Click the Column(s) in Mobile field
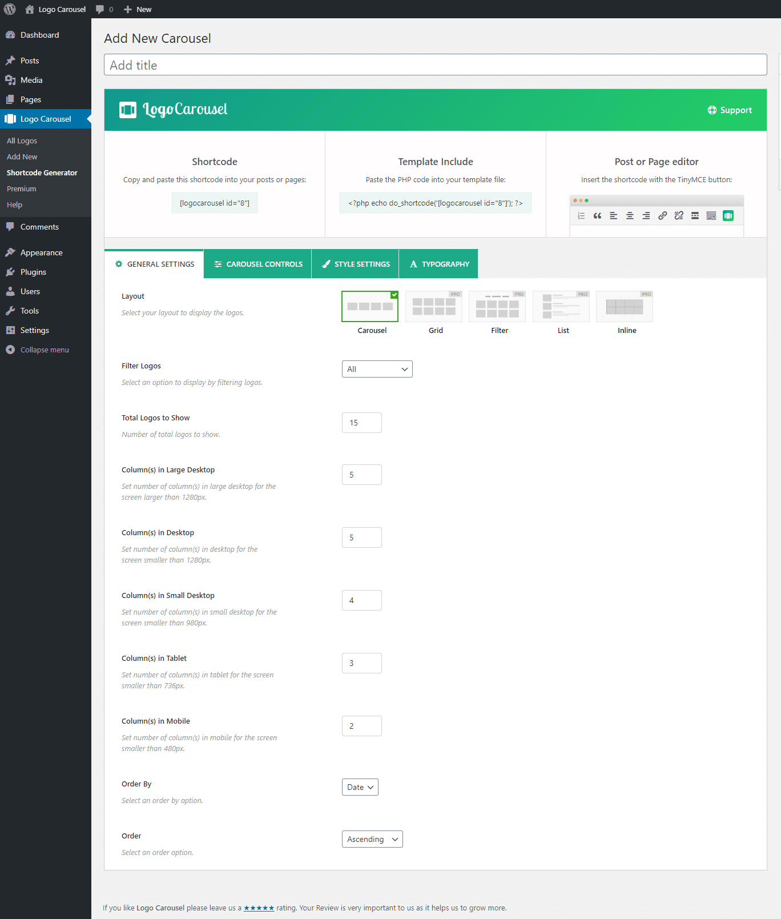781x919 pixels. coord(362,726)
